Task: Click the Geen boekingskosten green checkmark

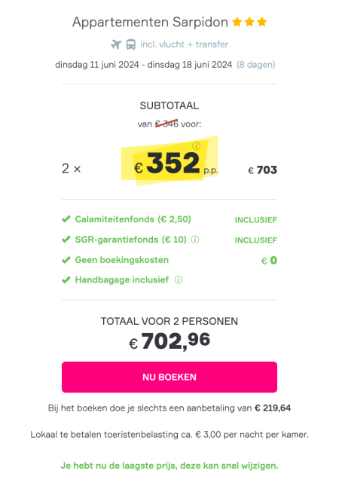Action: 66,260
